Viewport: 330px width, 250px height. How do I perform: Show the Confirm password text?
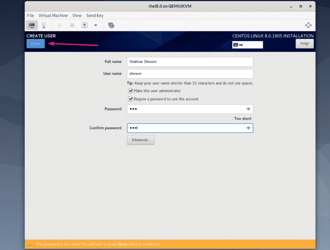click(249, 128)
